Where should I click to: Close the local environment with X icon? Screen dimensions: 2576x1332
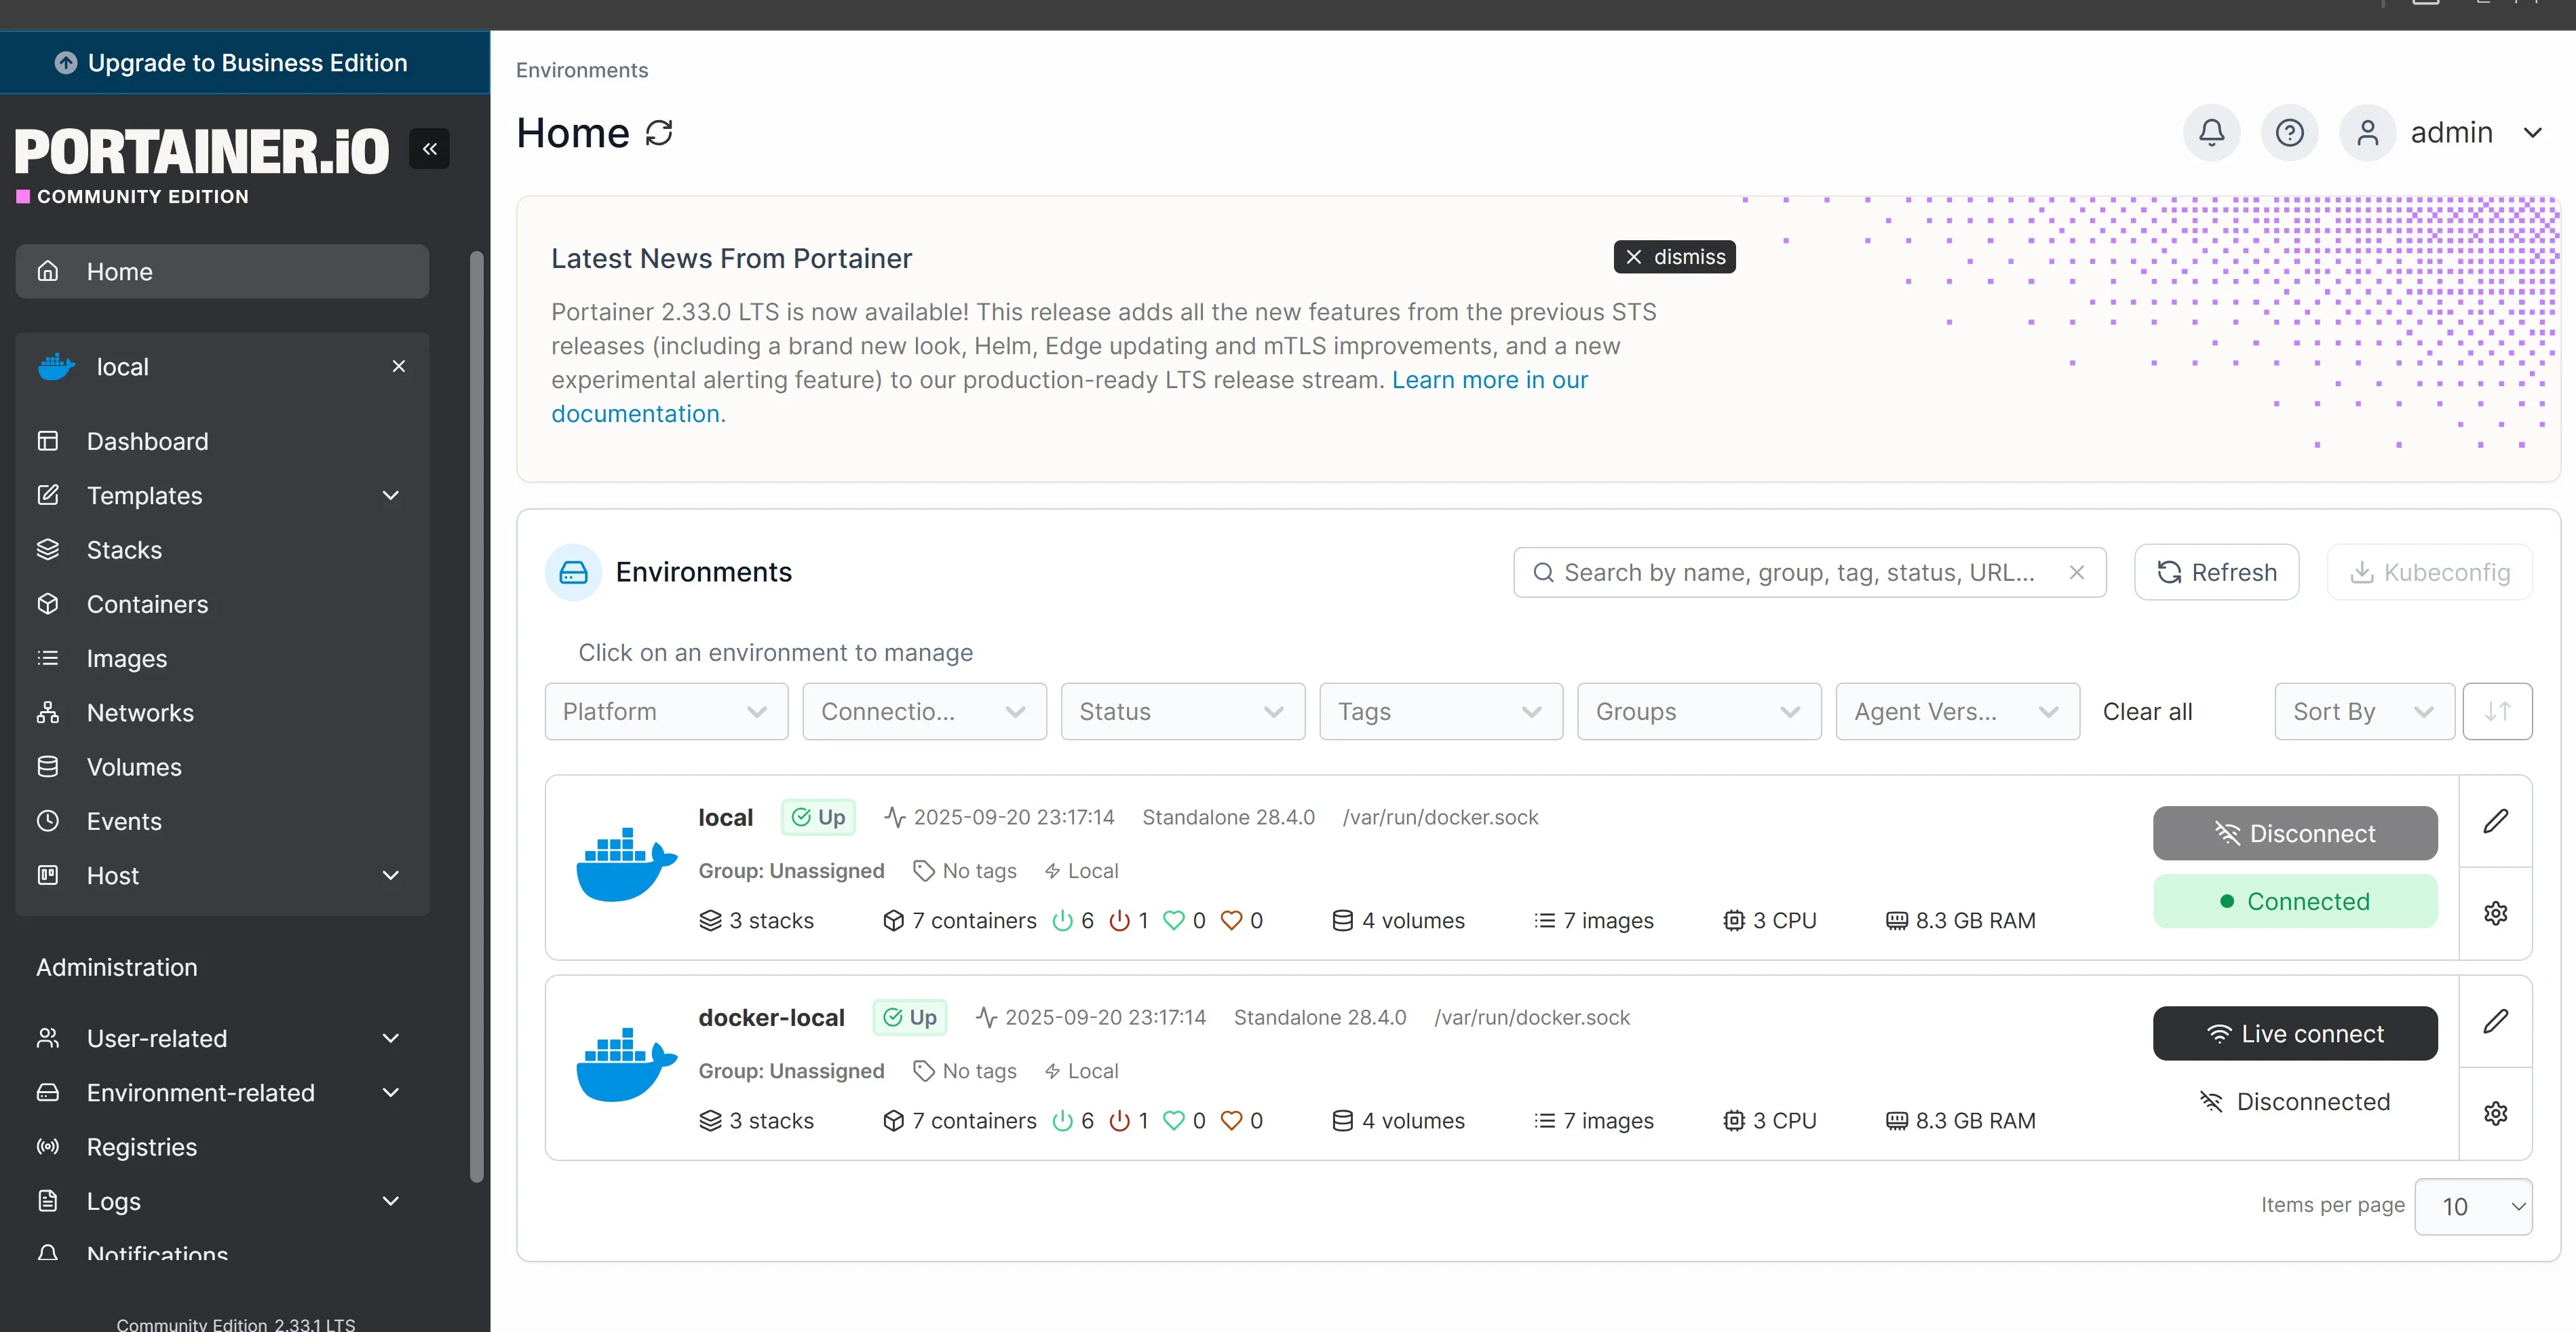399,366
